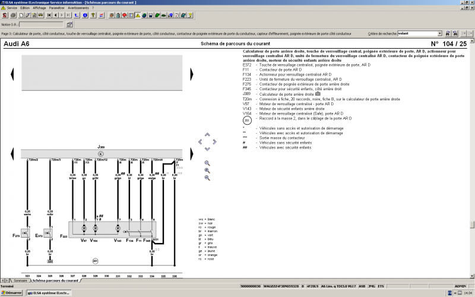The height and width of the screenshot is (297, 475).
Task: Click the Démarrer start button
Action: tap(11, 293)
